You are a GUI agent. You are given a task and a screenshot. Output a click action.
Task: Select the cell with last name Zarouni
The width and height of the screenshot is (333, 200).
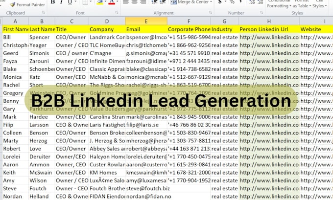coord(42,61)
